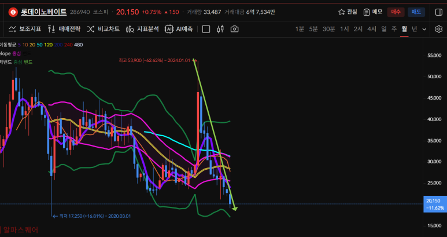Click the 15,000 price axis label
This screenshot has width=447, height=237.
point(434,226)
